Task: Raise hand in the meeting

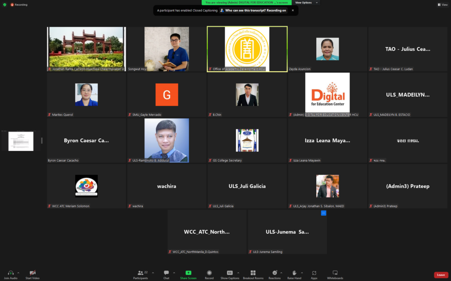Action: coord(294,273)
